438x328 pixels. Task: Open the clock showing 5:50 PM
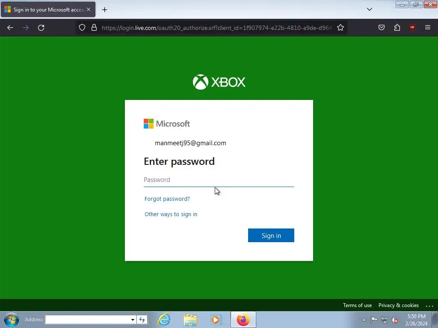[x=416, y=320]
